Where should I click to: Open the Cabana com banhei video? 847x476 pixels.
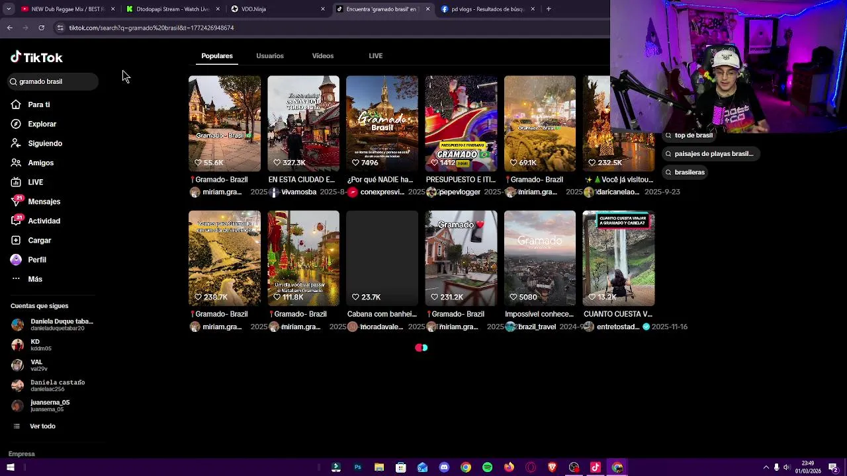(382, 258)
